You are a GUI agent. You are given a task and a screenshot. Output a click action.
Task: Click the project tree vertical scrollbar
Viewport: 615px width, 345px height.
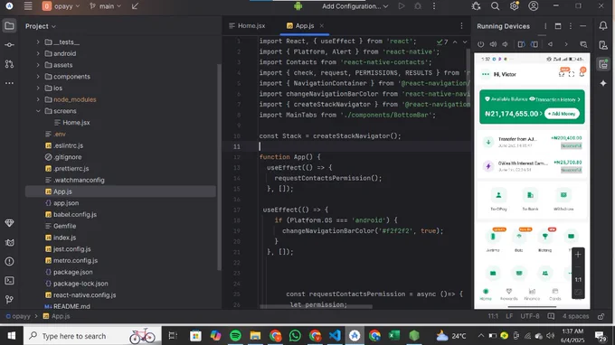tap(219, 166)
